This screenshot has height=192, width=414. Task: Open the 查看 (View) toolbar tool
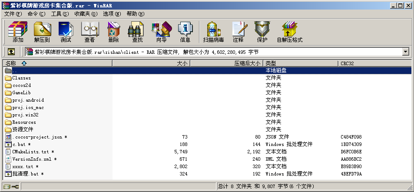pos(89,32)
